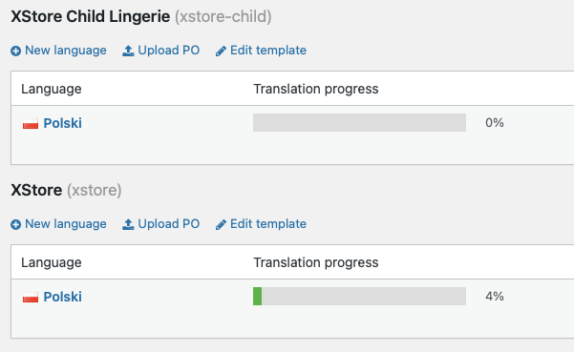574x352 pixels.
Task: Click the 0% translation progress bar
Action: pyautogui.click(x=359, y=122)
